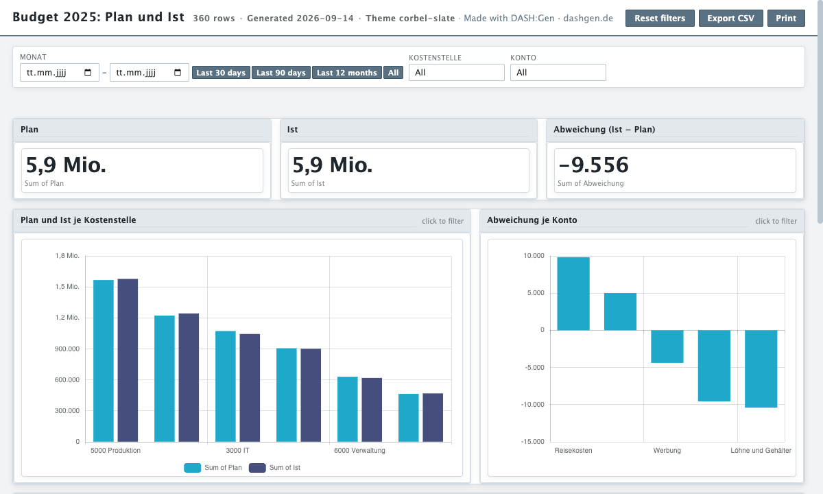Click the dashgen.de credit in the header
The image size is (823, 494).
tap(588, 19)
